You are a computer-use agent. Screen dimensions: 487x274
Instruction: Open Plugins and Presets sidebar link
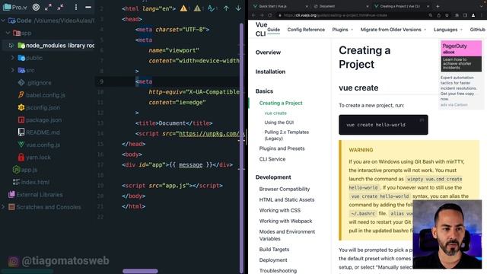tap(282, 148)
